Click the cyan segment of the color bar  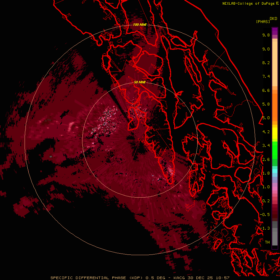[275, 171]
